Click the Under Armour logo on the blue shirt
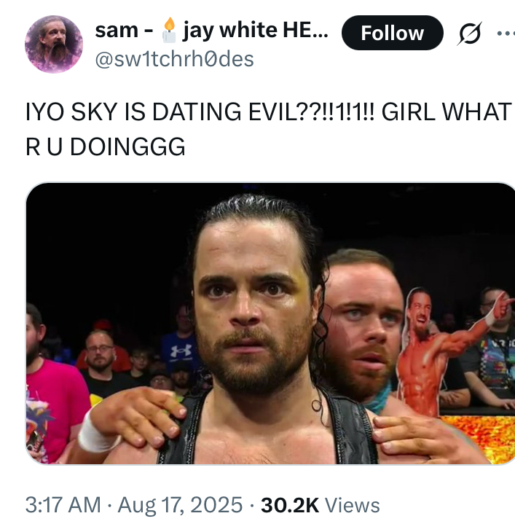Viewport: 515px width, 524px height. (181, 351)
